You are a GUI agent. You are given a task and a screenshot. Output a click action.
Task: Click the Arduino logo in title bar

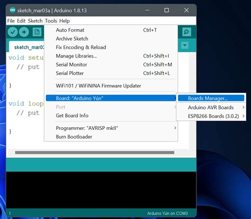click(x=13, y=10)
